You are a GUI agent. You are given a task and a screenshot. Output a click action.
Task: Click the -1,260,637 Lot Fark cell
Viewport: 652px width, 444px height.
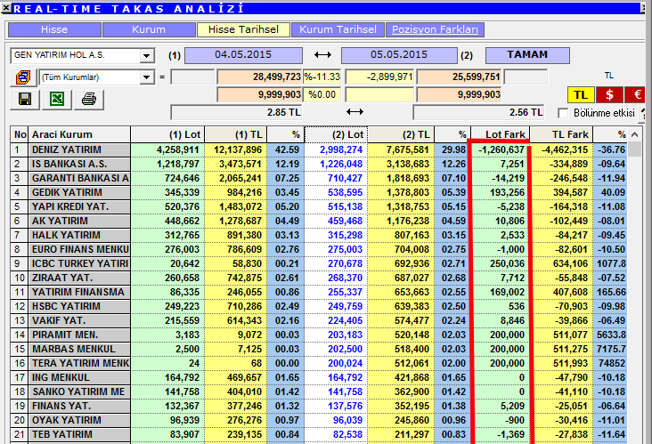[x=501, y=150]
